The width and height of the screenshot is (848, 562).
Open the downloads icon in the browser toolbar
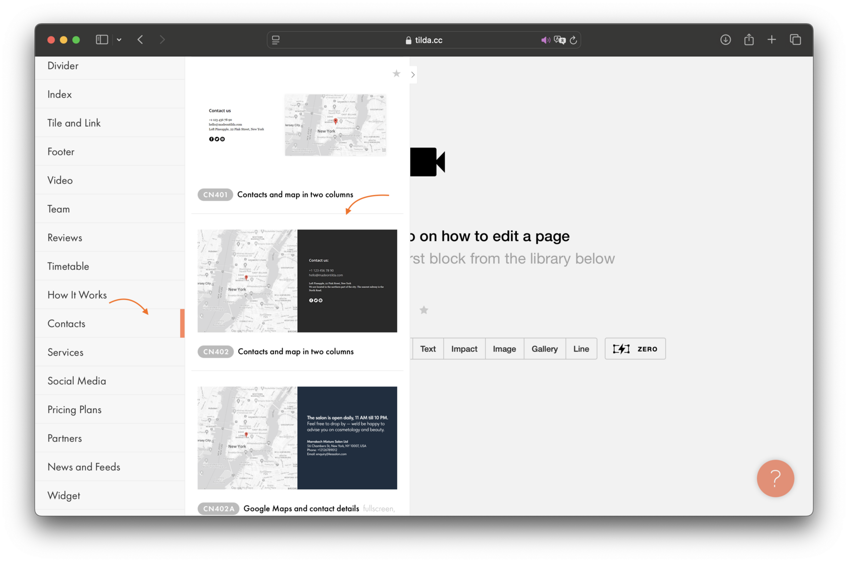725,39
